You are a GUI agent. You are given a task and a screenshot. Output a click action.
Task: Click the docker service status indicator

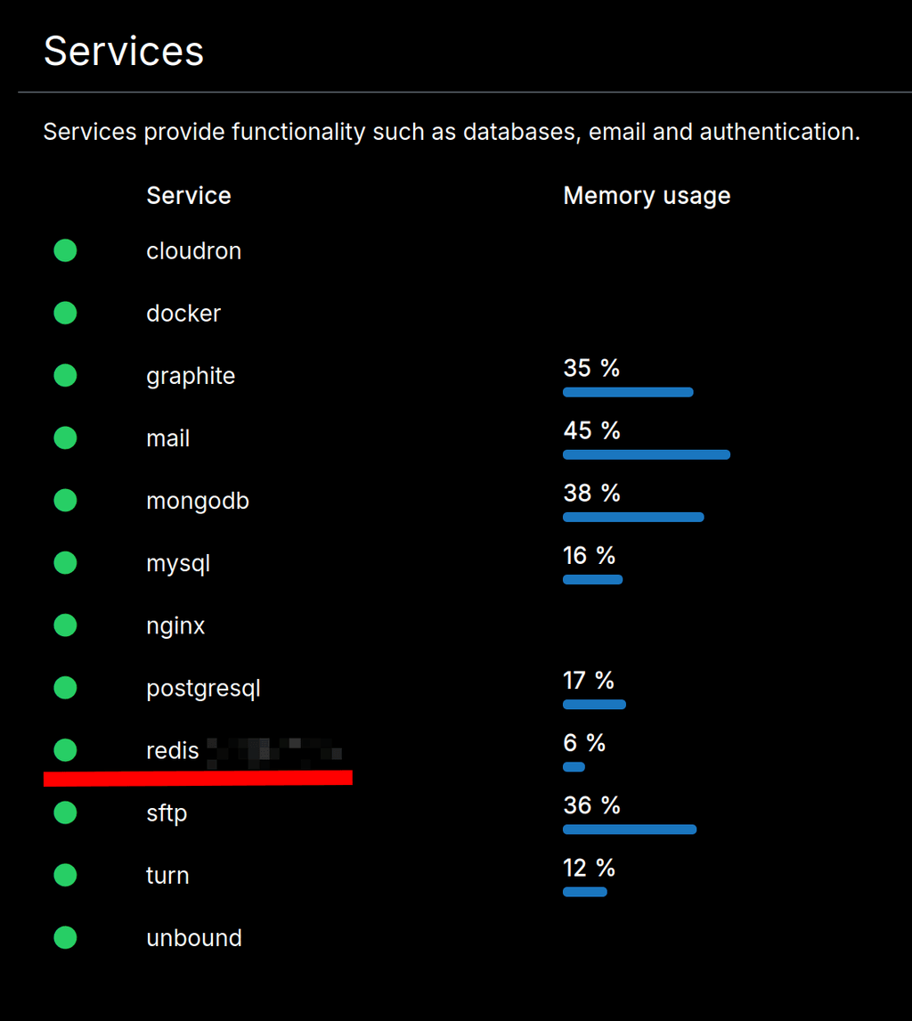[x=65, y=314]
